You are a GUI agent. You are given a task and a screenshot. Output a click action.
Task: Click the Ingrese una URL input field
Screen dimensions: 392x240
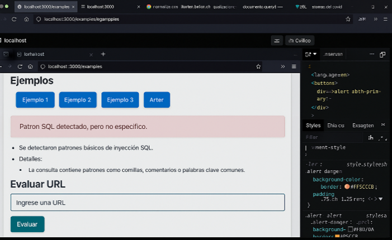148,202
